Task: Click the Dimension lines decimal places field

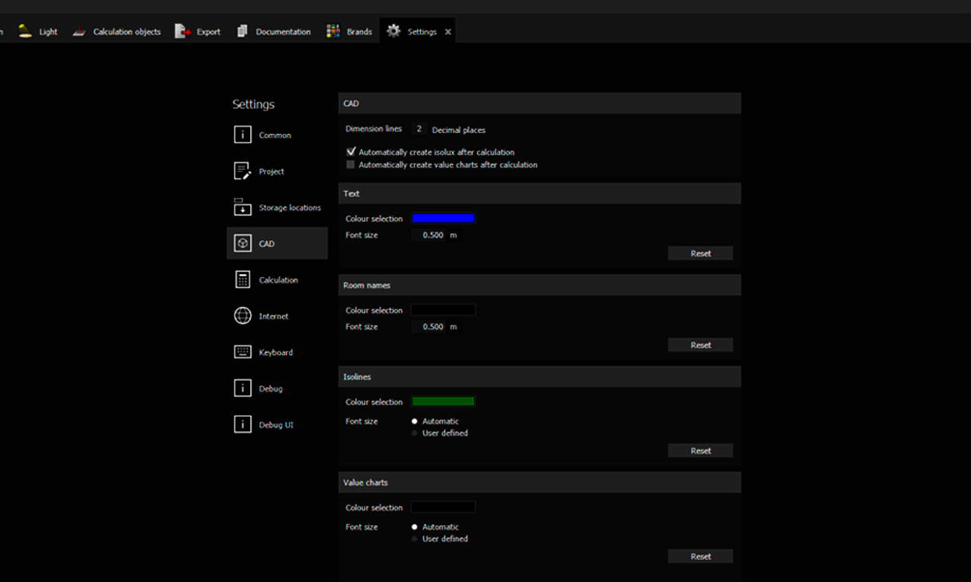Action: coord(419,129)
